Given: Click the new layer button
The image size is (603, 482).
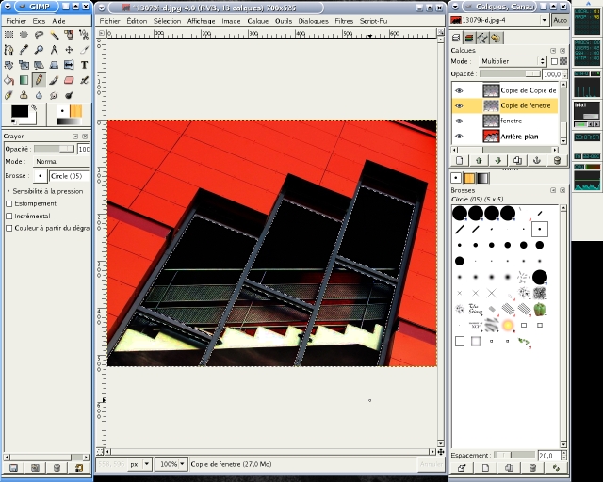Looking at the screenshot, I should 459,160.
